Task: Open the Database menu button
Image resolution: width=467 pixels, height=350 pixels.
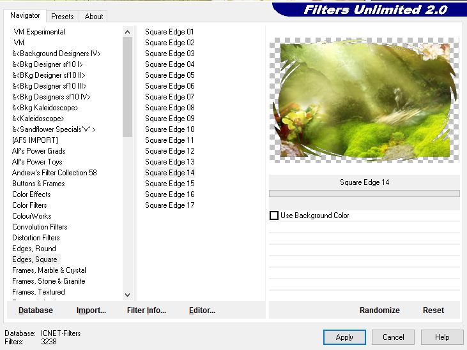Action: [x=36, y=310]
